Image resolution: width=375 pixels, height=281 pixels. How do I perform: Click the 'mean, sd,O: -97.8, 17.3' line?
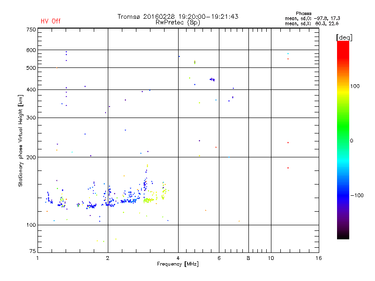[312, 18]
